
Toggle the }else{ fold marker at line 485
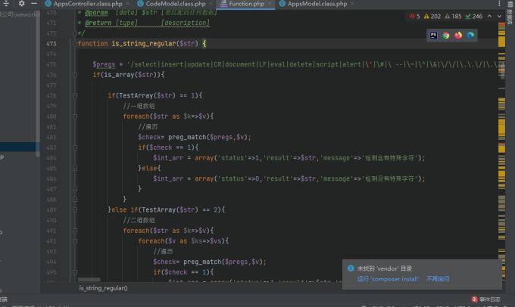click(75, 169)
